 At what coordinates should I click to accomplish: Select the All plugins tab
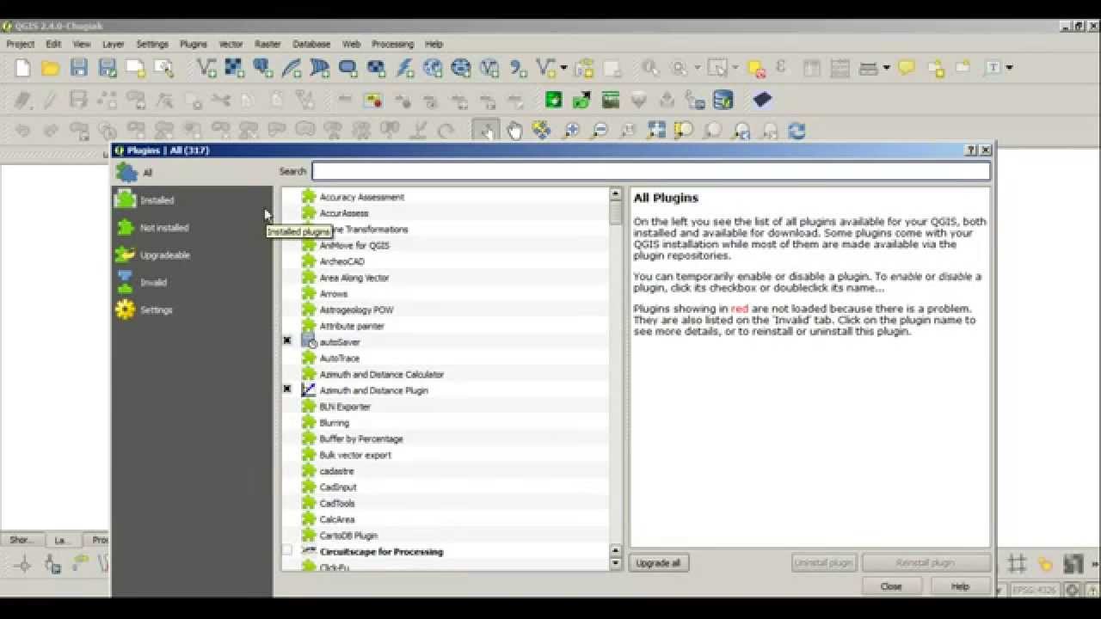[x=193, y=173]
